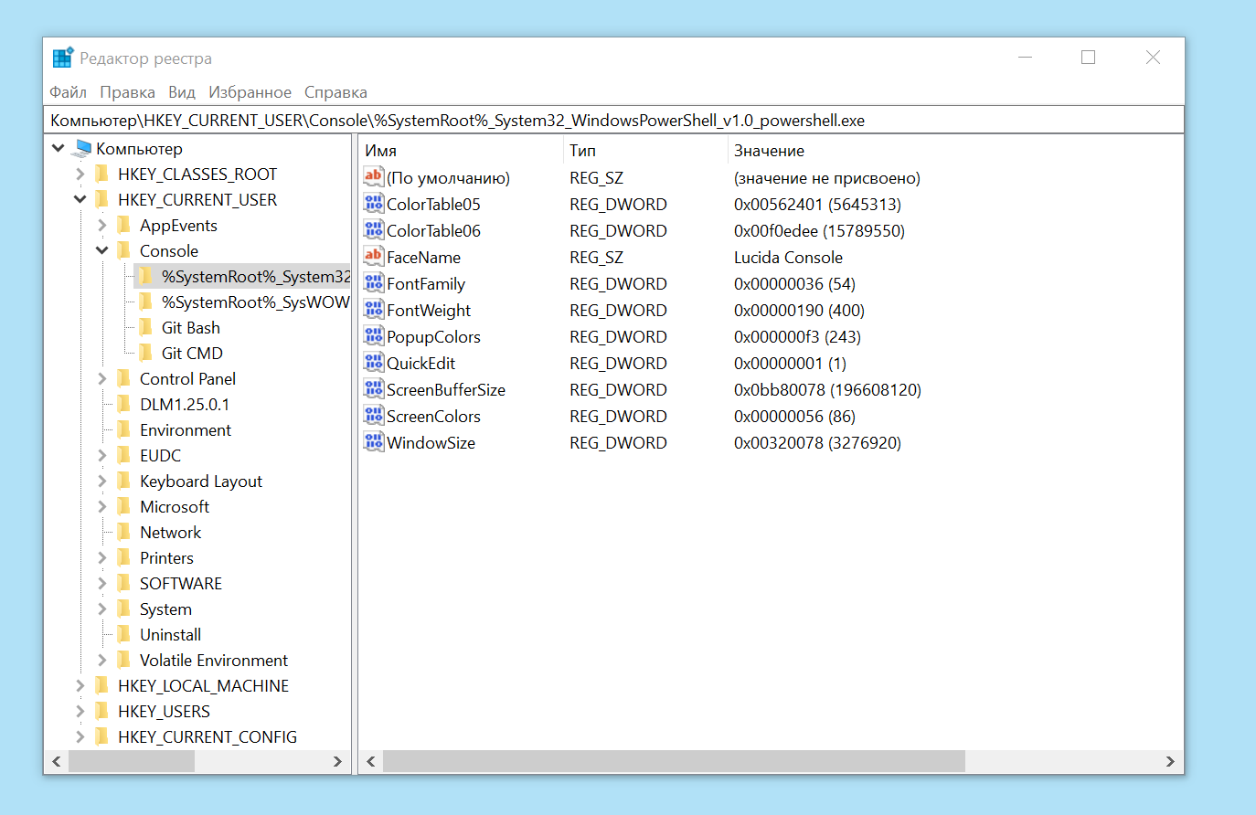Expand the EUDC key
Viewport: 1256px width, 815px height.
click(x=102, y=455)
